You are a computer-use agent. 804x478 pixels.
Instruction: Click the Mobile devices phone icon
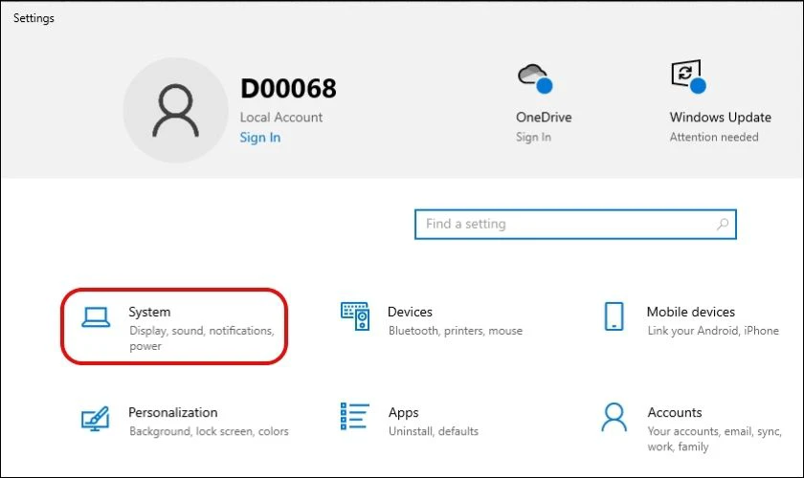click(614, 316)
